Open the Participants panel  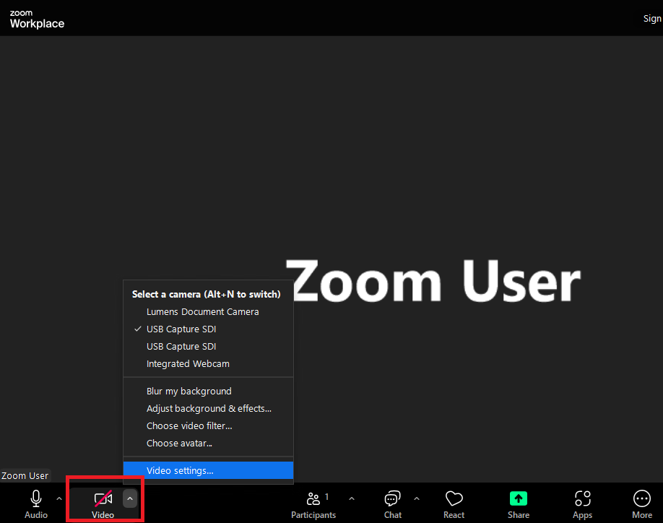313,498
